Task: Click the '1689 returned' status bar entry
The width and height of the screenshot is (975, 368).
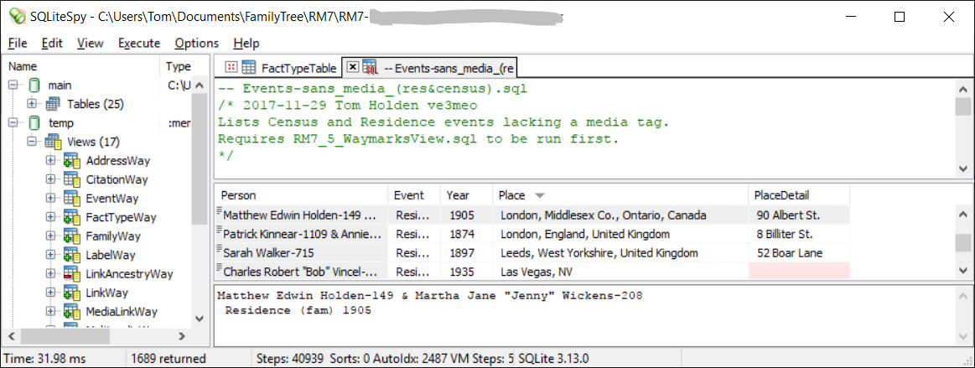Action: pyautogui.click(x=169, y=359)
